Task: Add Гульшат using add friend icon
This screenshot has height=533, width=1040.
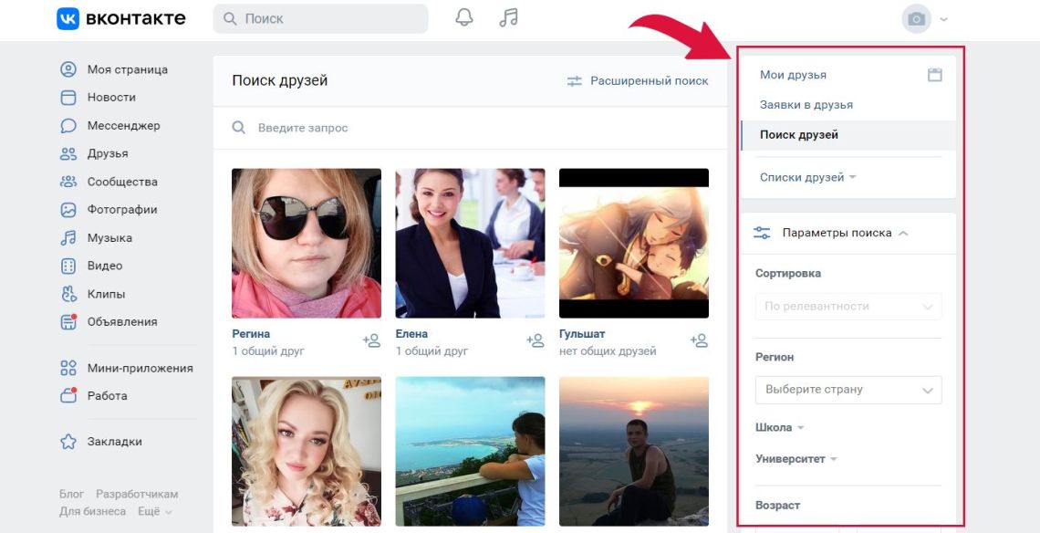Action: [x=699, y=340]
